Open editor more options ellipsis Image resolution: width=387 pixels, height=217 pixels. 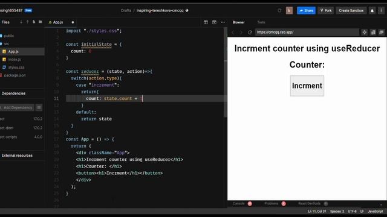click(223, 22)
